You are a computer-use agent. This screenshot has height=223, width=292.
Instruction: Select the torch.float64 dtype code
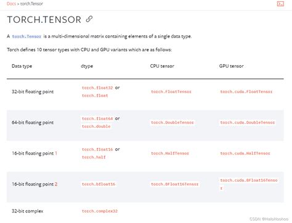pos(97,118)
